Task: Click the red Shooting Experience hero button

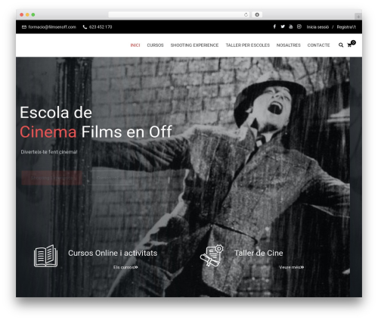Action: [51, 178]
